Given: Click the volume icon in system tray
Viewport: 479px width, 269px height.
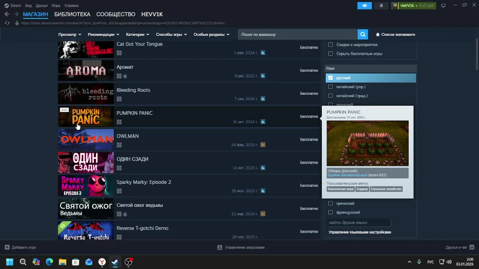Looking at the screenshot, I should click(x=449, y=262).
